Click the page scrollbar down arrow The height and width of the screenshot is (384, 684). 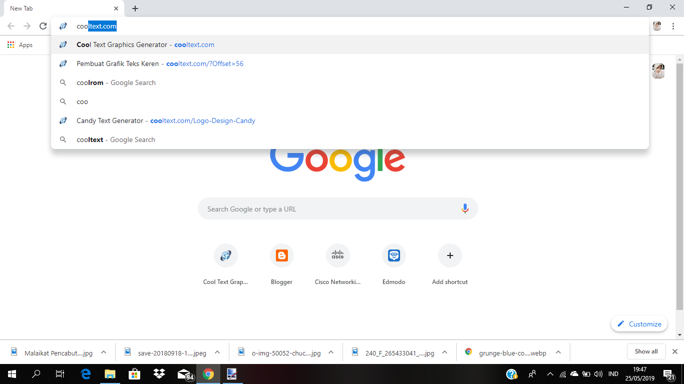pyautogui.click(x=679, y=335)
